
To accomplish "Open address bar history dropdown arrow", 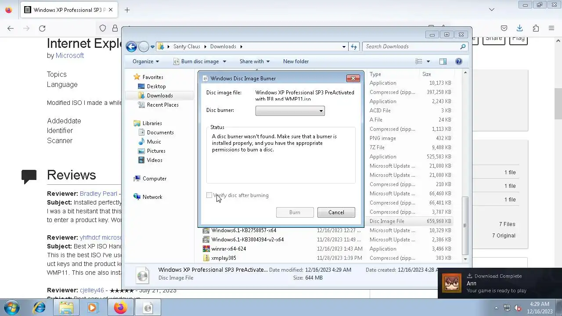I will (x=344, y=47).
